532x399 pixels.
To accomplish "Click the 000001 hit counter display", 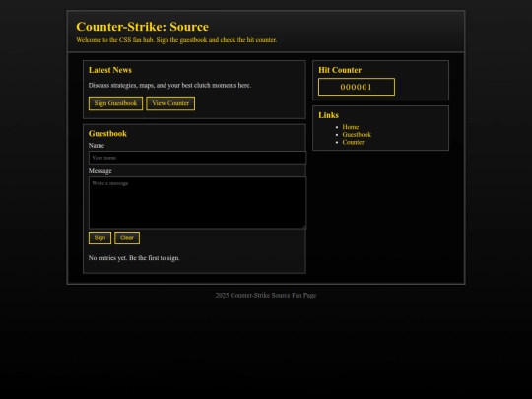I will (x=357, y=87).
